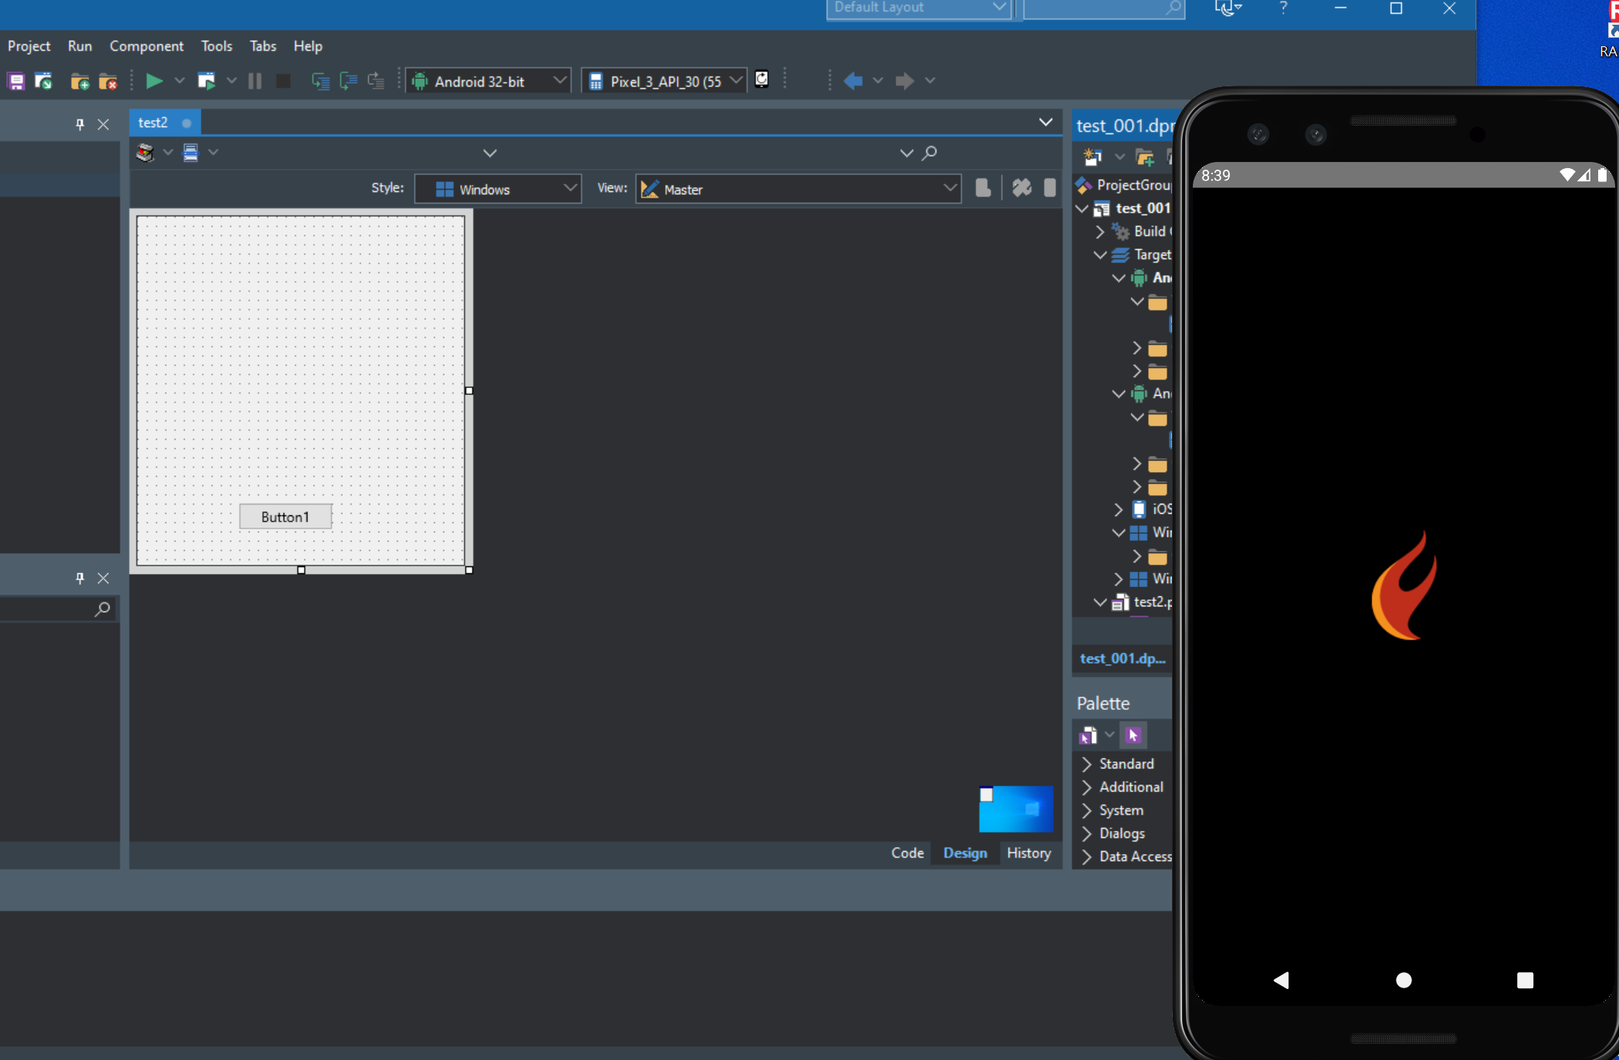This screenshot has width=1619, height=1060.
Task: Click the refresh devices icon next to Pixel_3_API_30
Action: tap(762, 79)
